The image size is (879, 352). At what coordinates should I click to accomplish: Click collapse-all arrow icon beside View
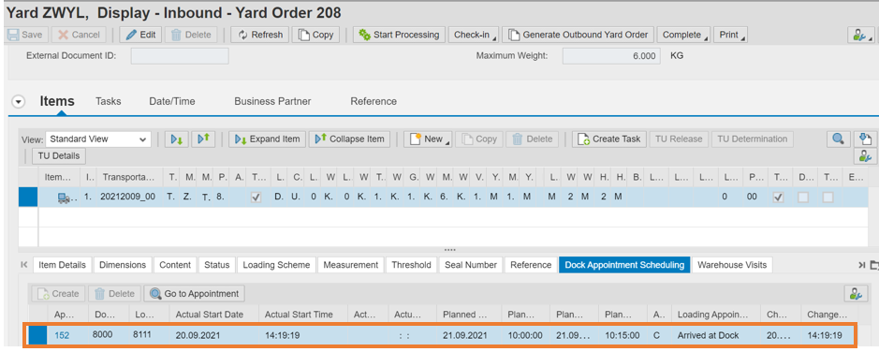point(203,139)
